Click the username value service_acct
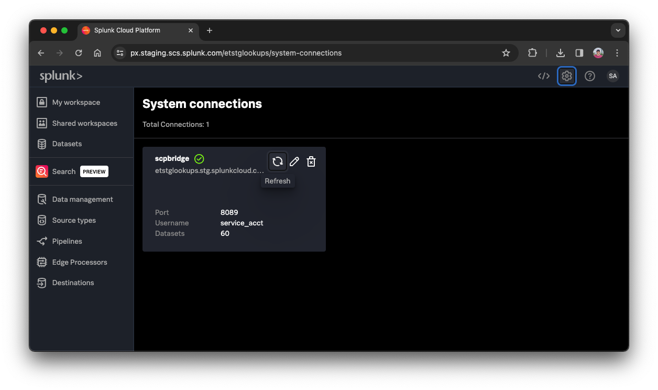Viewport: 658px width, 390px height. [242, 223]
